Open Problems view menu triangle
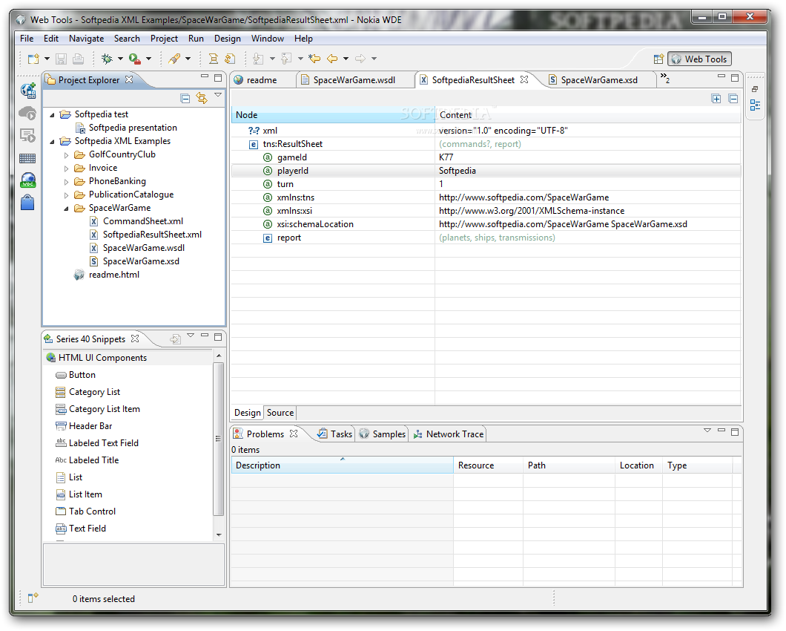Viewport: 786px width, 631px height. click(707, 431)
